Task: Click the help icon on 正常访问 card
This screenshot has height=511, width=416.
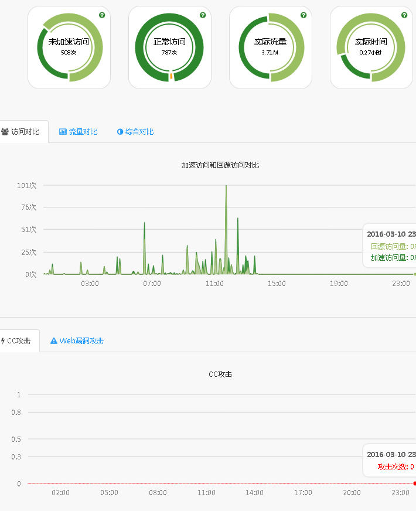Action: 203,15
